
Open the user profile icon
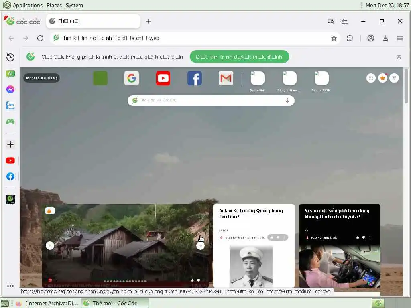point(370,38)
